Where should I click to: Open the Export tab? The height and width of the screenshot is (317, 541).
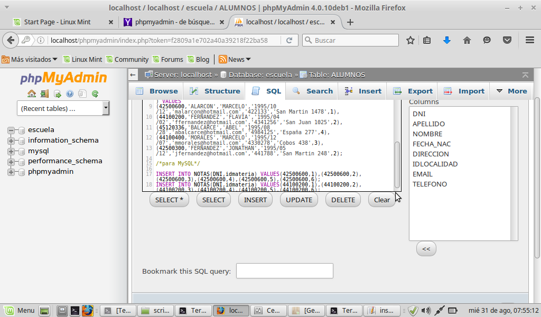[x=413, y=91]
